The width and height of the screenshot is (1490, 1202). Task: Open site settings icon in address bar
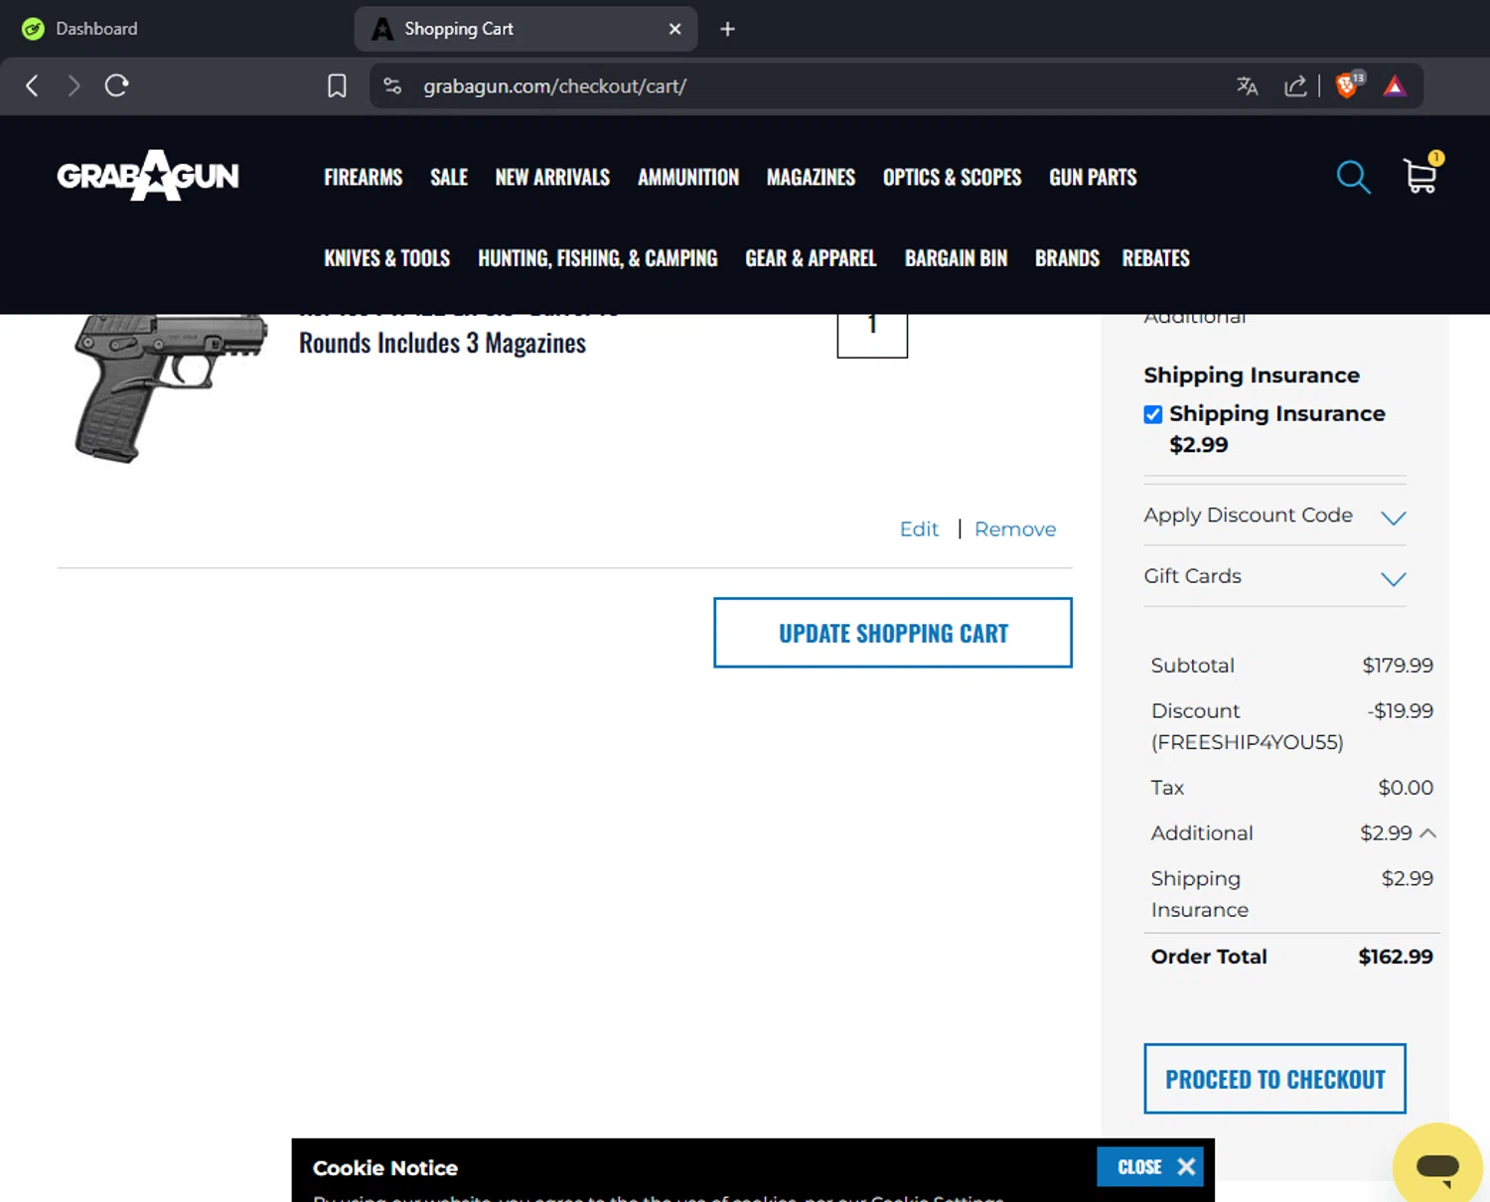click(x=392, y=85)
